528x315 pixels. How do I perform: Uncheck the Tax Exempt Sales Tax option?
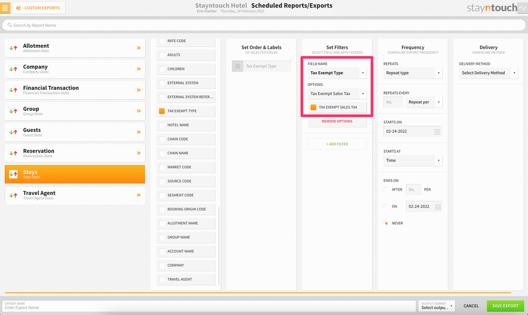(313, 107)
